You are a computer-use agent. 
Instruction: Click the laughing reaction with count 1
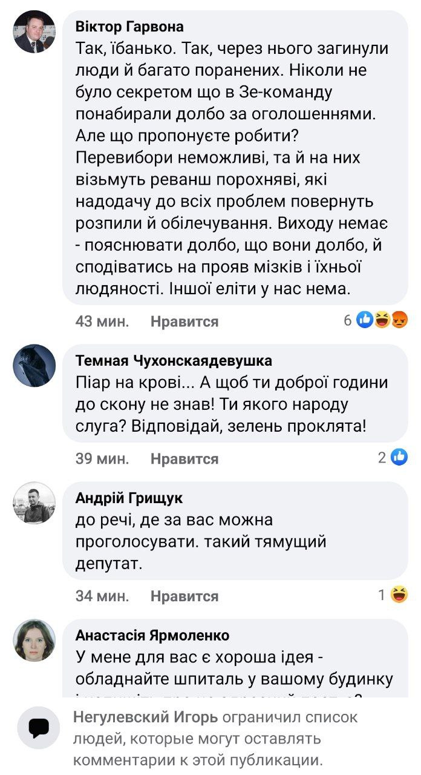click(x=399, y=595)
